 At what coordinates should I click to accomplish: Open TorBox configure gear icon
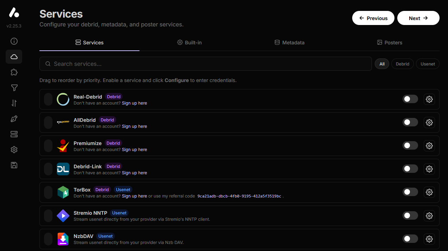coord(429,192)
